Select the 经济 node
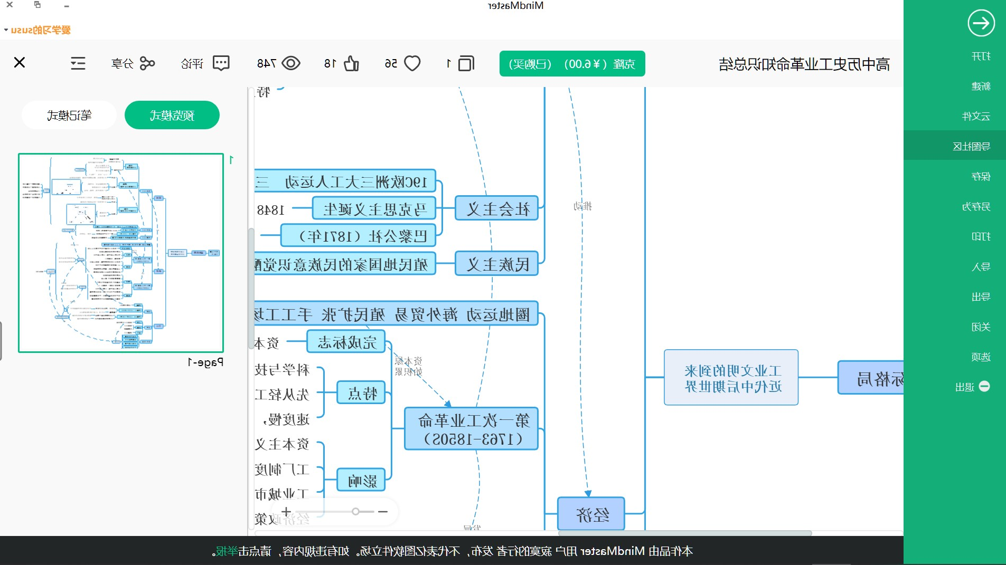The image size is (1006, 565). pos(591,514)
